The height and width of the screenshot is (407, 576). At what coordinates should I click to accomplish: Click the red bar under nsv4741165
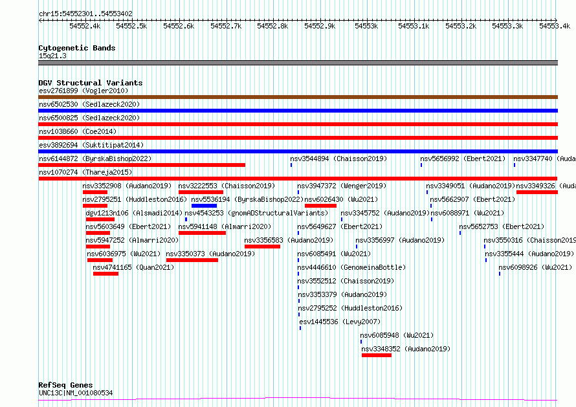105,274
